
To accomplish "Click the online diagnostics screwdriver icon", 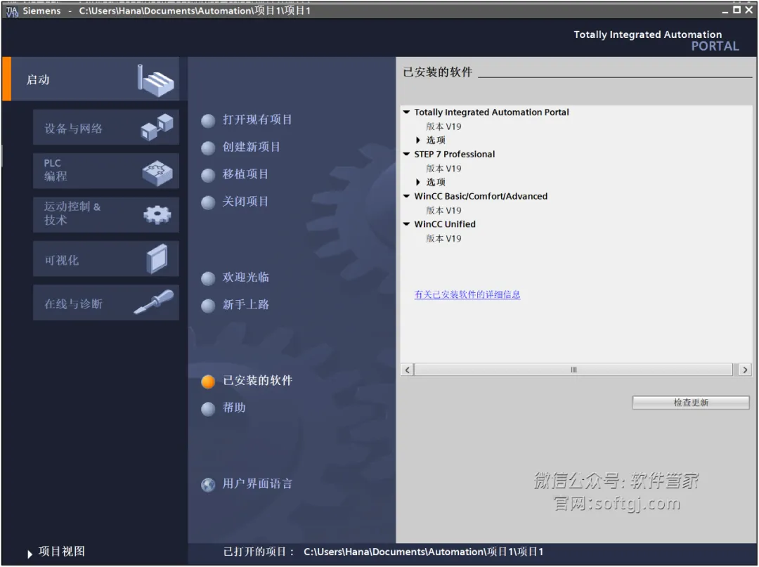I will pyautogui.click(x=154, y=302).
